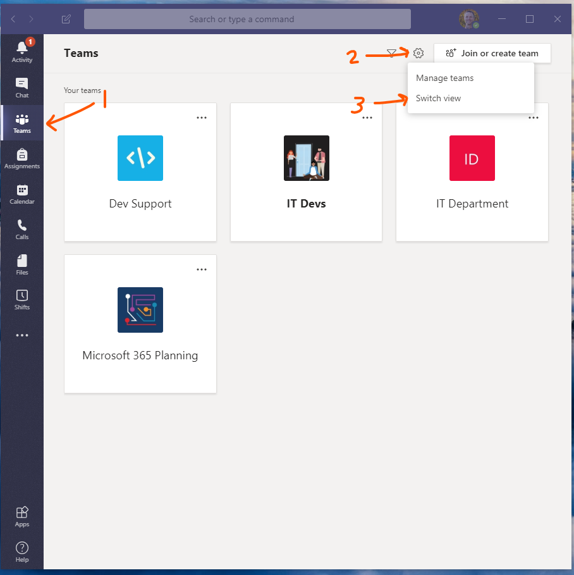Go forward with the forward arrow
This screenshot has height=575, width=574.
tap(31, 19)
